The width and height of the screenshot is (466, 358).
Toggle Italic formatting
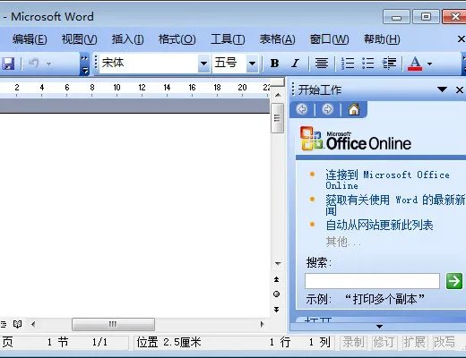tap(296, 64)
